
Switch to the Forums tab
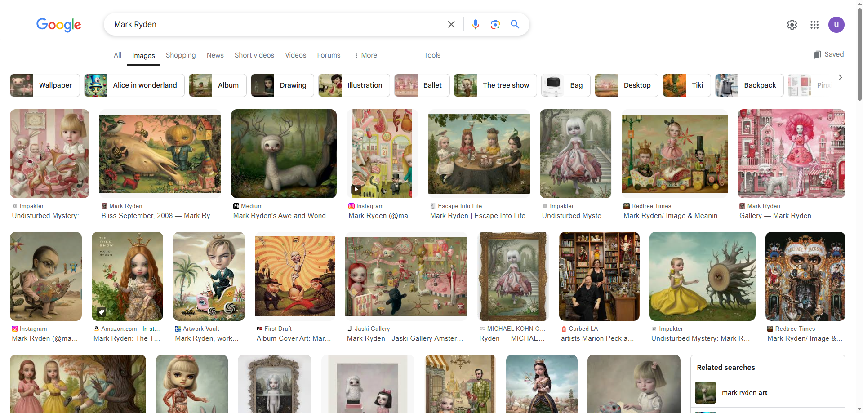point(329,55)
